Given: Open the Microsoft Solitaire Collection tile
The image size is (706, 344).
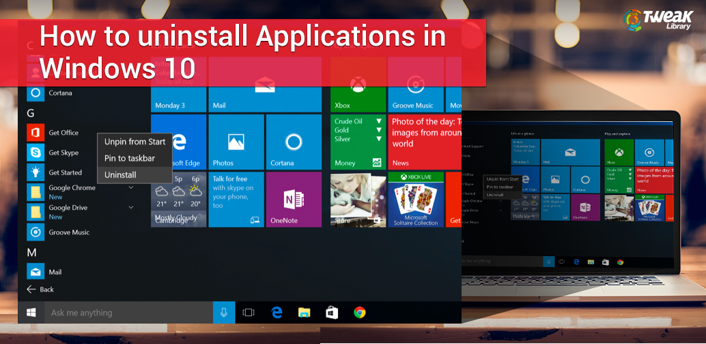Looking at the screenshot, I should [416, 200].
